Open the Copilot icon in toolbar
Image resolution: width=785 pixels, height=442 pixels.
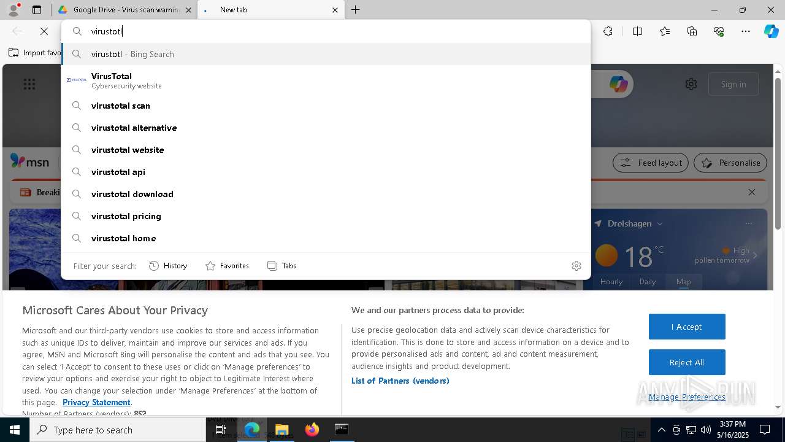coord(771,31)
